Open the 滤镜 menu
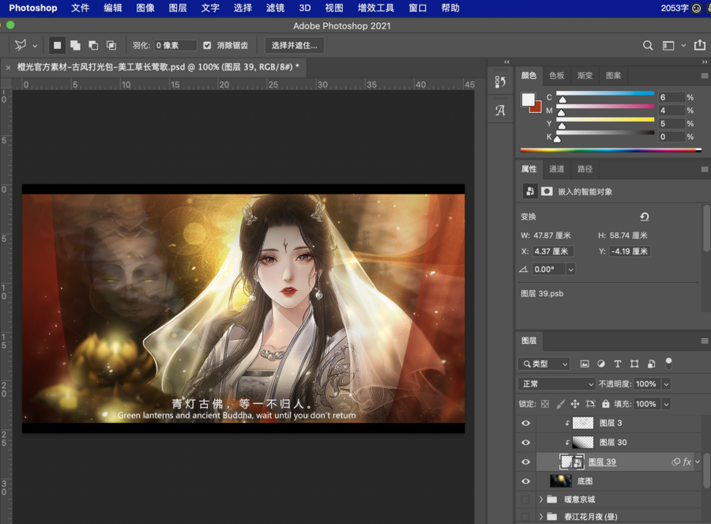 [x=275, y=8]
